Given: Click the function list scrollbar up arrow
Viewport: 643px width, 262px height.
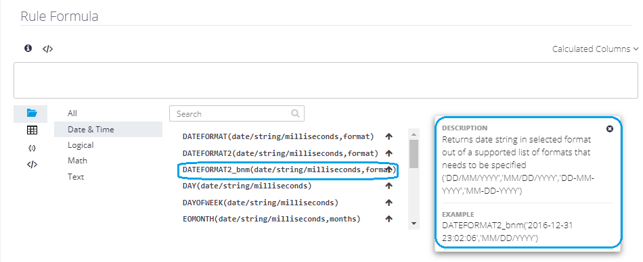Looking at the screenshot, I should (x=414, y=134).
